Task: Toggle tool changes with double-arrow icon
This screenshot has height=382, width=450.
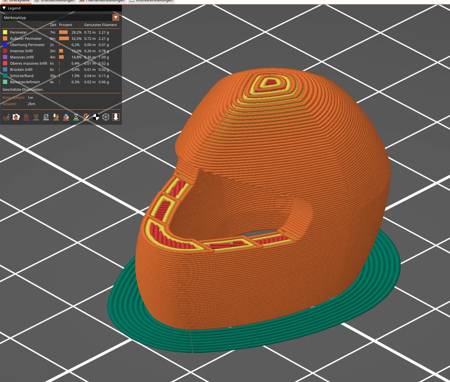Action: [56, 117]
